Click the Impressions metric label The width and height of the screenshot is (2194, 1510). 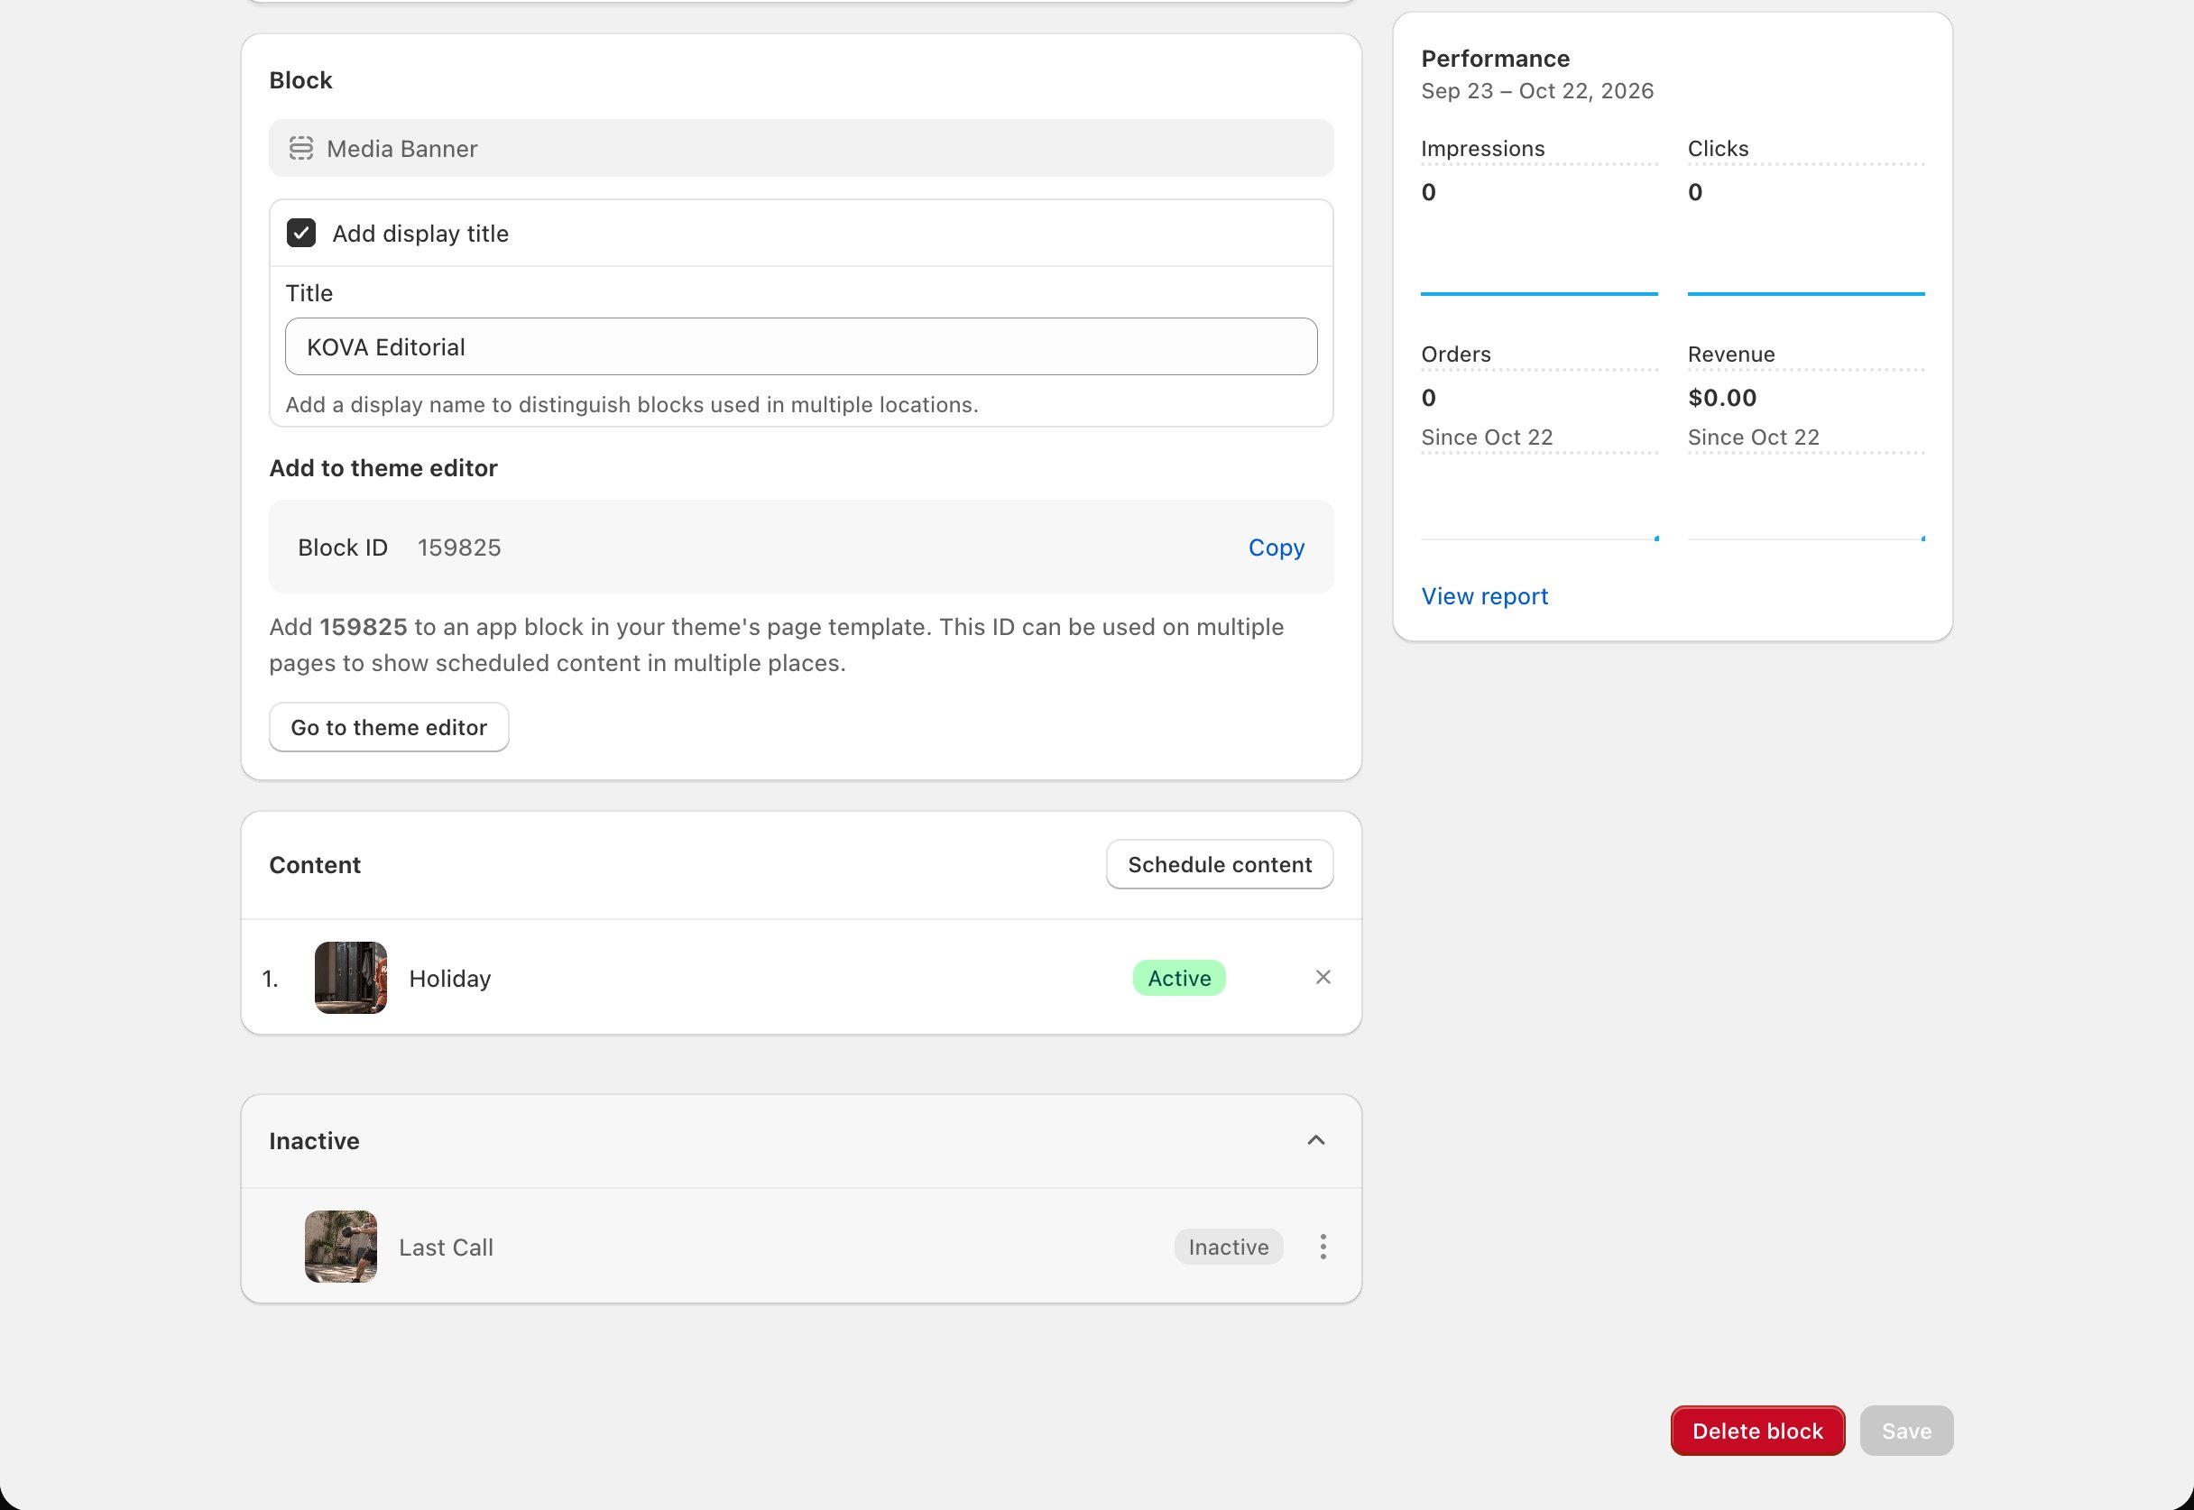coord(1482,149)
